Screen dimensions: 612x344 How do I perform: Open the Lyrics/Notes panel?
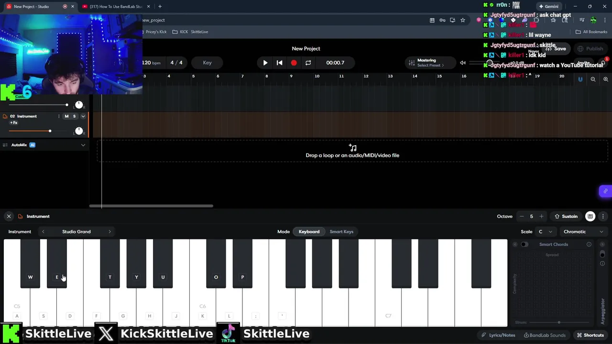[x=499, y=335]
